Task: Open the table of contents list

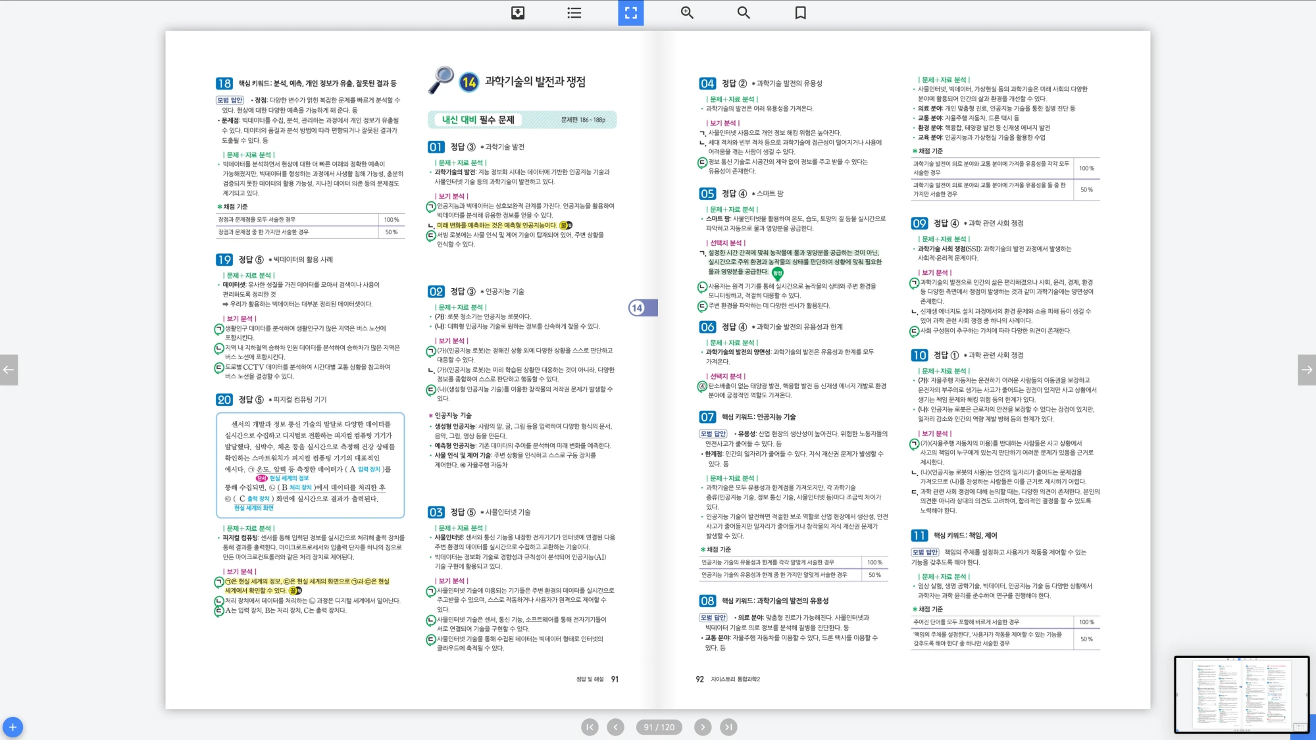Action: tap(574, 12)
